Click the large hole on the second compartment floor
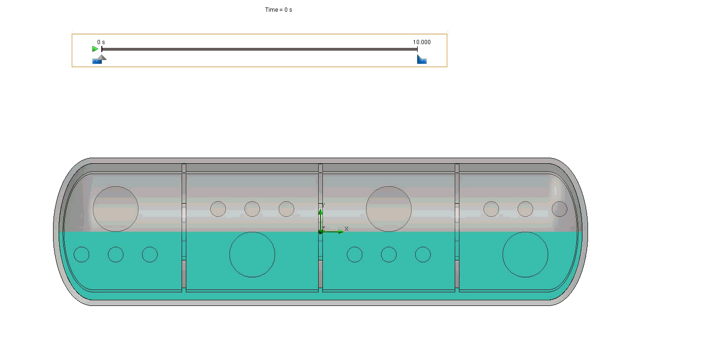This screenshot has height=343, width=703. pyautogui.click(x=252, y=254)
